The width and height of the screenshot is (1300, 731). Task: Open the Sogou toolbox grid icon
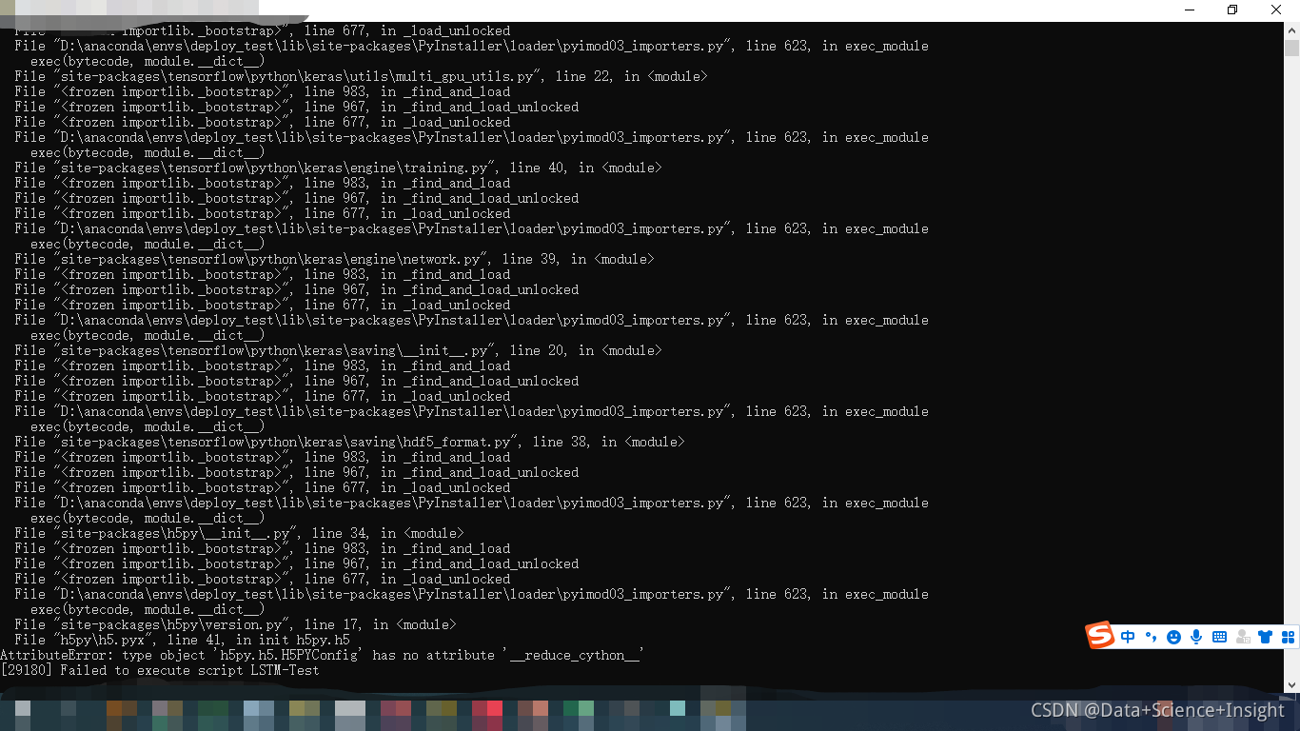coord(1288,636)
